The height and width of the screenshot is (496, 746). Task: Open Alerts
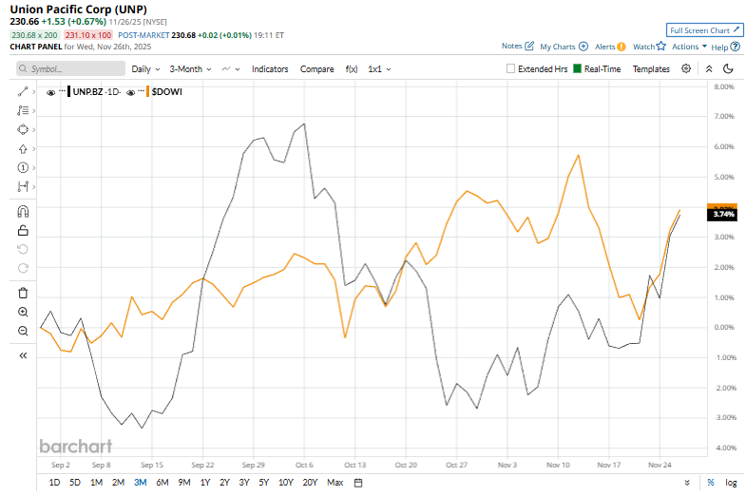point(610,47)
